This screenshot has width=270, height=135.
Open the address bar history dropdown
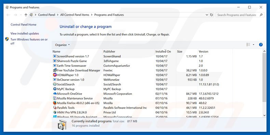click(207, 15)
